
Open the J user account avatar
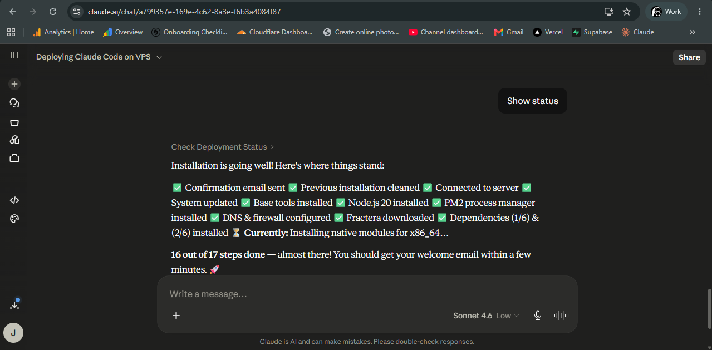tap(13, 333)
